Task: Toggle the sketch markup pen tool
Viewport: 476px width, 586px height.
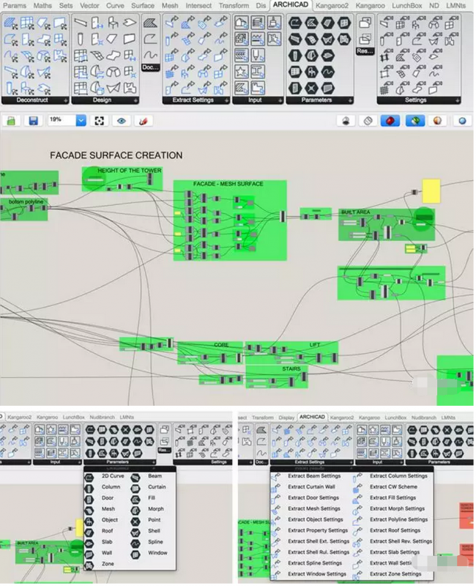Action: point(143,120)
